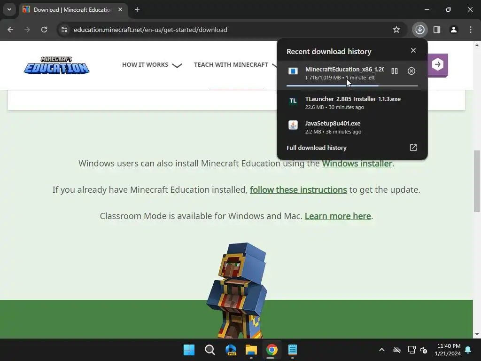
Task: Click the scrollbar down arrow
Action: coord(477,334)
